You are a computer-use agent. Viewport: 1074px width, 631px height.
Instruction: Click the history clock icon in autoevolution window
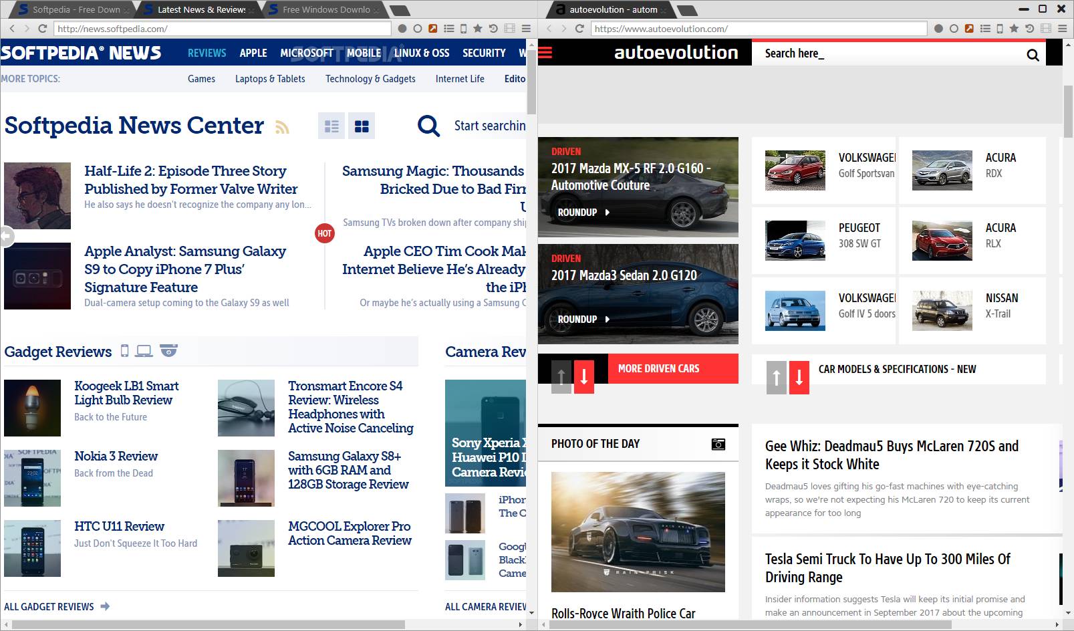point(1030,29)
